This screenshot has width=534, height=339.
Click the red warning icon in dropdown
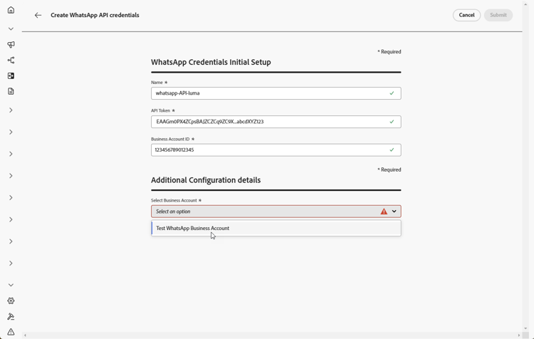click(384, 212)
